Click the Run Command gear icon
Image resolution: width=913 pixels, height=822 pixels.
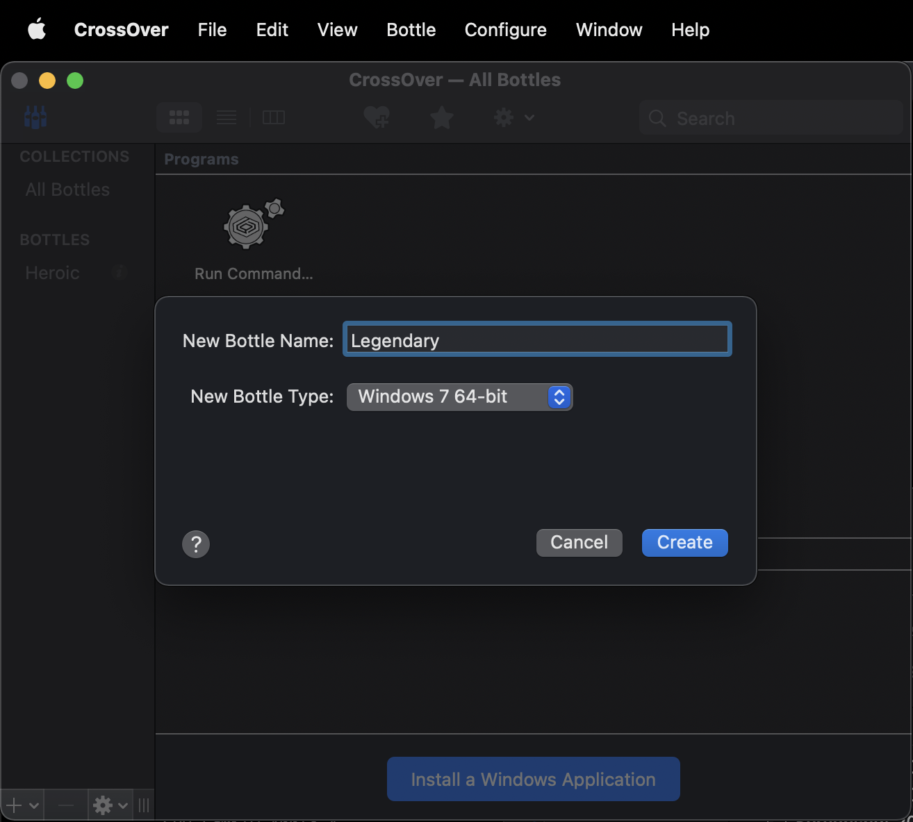point(254,224)
